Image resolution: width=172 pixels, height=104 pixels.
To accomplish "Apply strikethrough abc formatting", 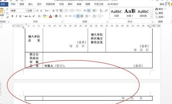I will (x=26, y=16).
